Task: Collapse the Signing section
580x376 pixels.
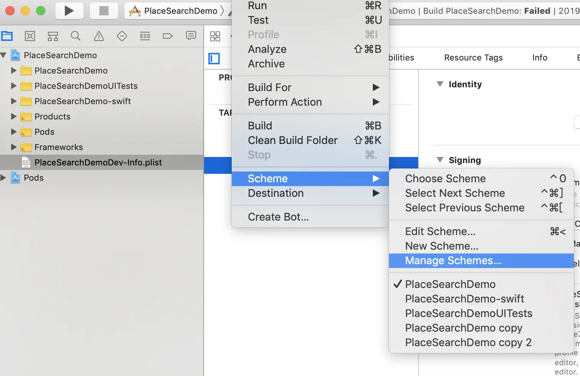Action: pyautogui.click(x=440, y=160)
